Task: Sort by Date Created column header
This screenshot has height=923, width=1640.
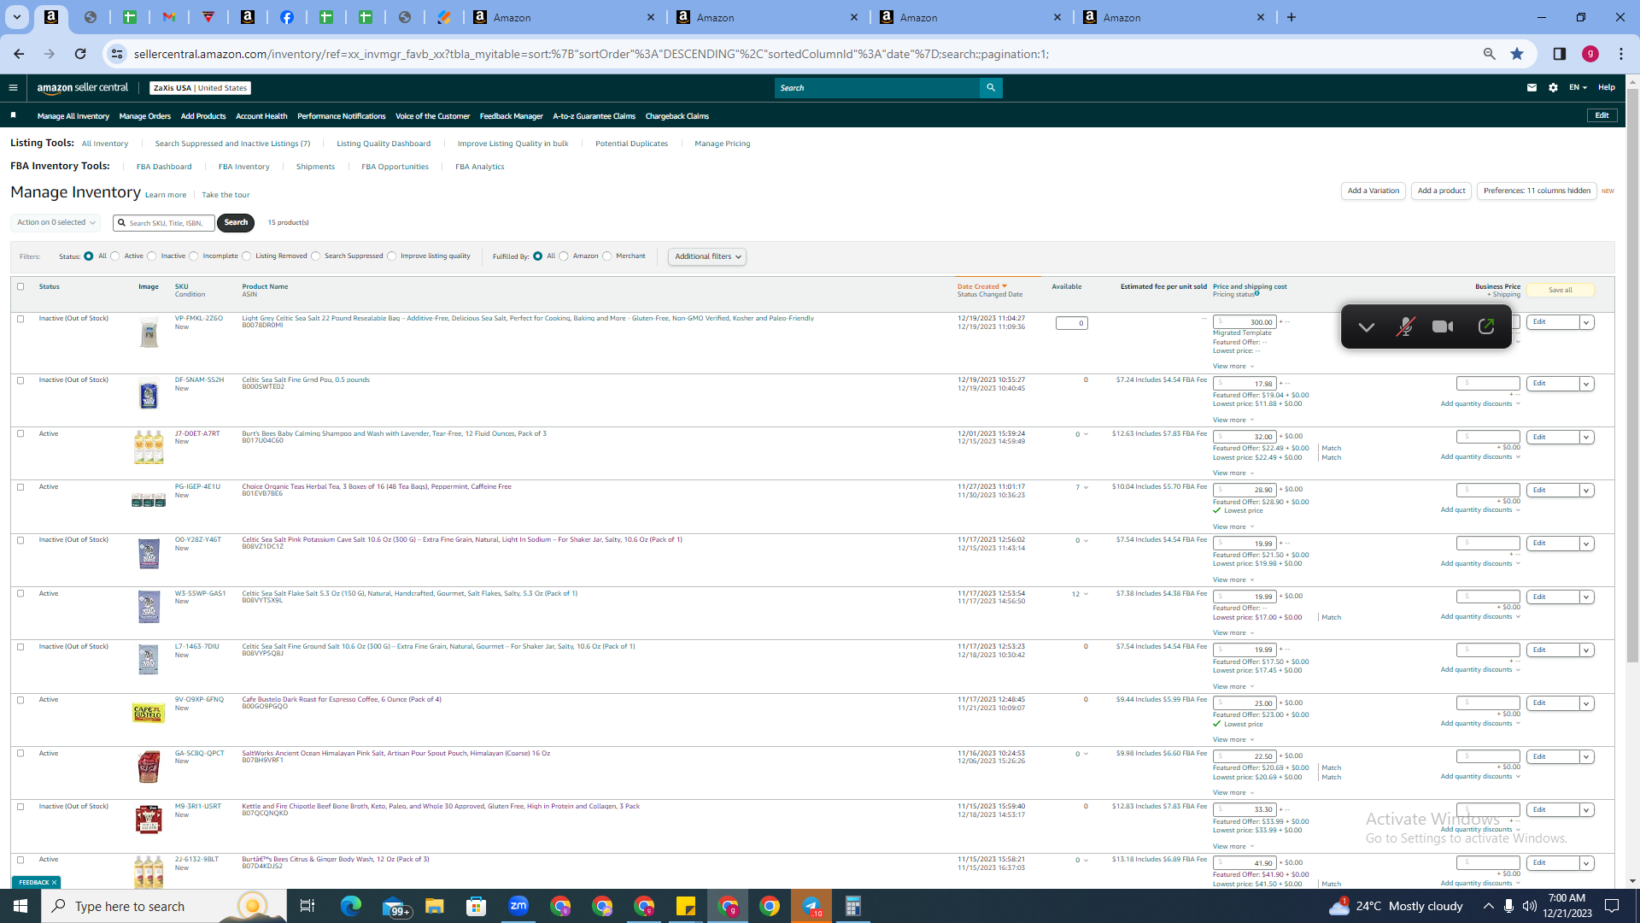Action: coord(981,286)
